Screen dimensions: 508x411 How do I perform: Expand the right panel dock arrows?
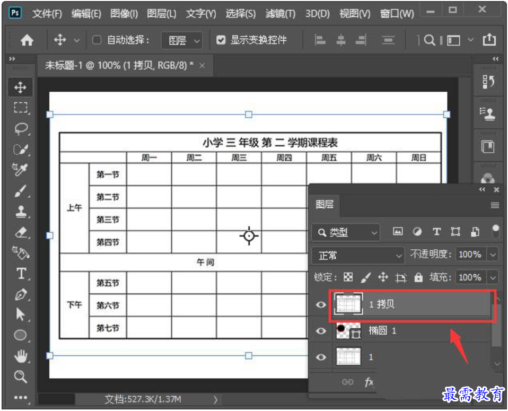pos(495,59)
